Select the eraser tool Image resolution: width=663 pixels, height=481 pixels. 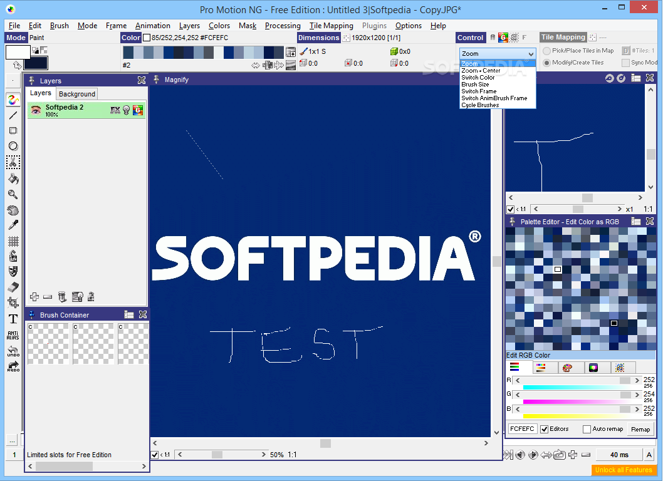pos(13,287)
